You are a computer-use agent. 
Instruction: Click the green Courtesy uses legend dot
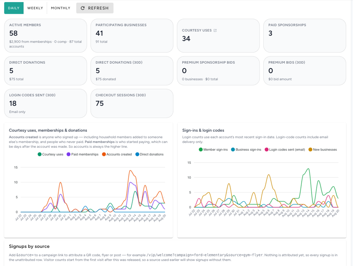pyautogui.click(x=39, y=154)
